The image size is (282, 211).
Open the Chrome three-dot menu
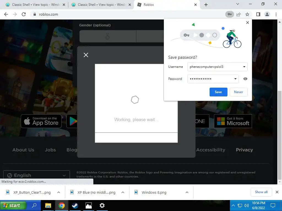276,14
